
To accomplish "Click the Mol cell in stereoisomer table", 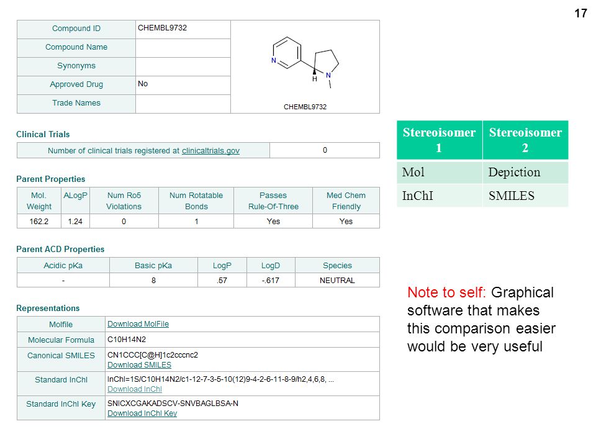I will (439, 173).
